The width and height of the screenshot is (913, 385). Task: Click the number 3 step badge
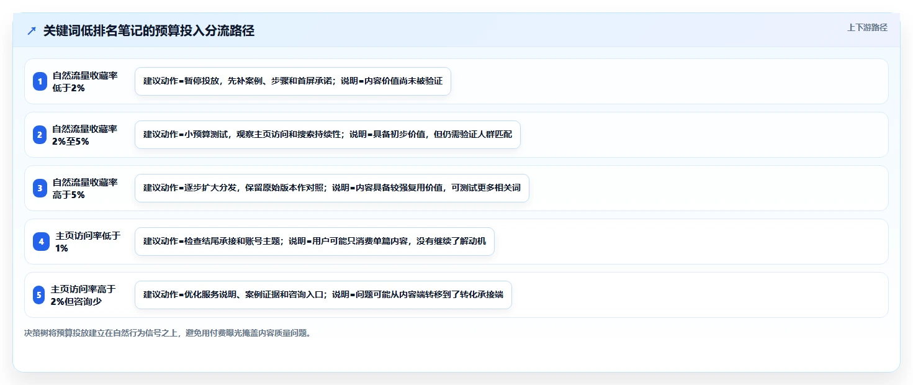40,188
